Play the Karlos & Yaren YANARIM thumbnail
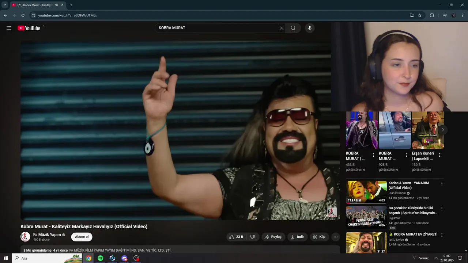 coord(366,192)
